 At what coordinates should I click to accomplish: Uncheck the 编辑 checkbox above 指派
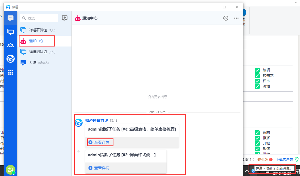pos(257,133)
